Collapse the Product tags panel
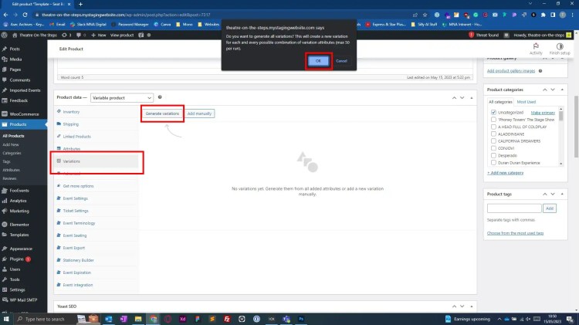Viewport: 579px width, 325px height. [x=562, y=194]
